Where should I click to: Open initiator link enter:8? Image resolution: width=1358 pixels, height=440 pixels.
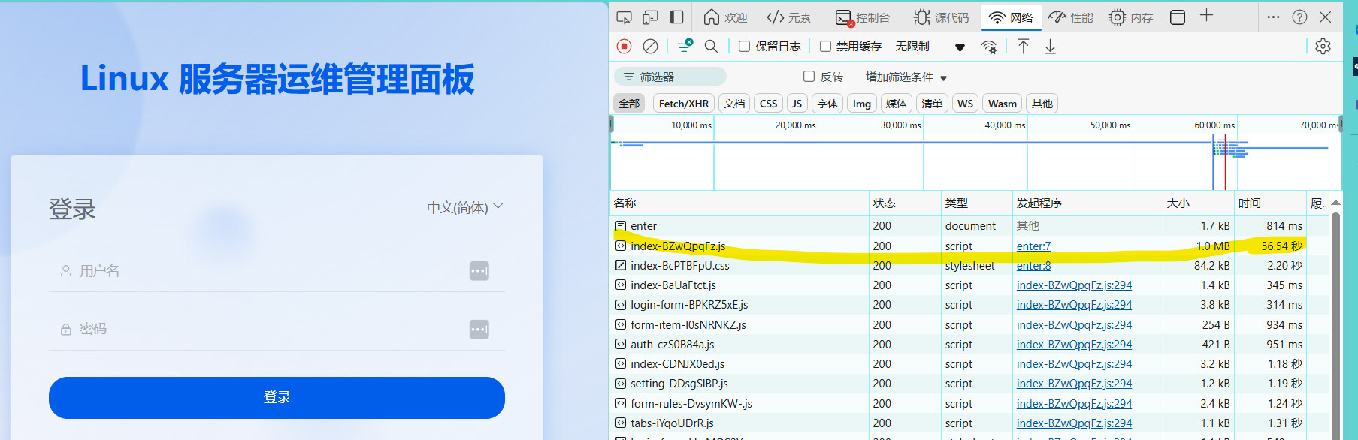(1033, 266)
